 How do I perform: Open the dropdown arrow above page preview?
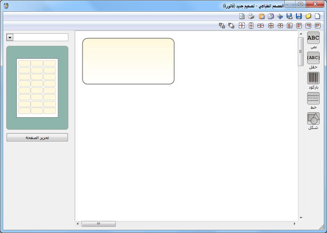tap(10, 37)
